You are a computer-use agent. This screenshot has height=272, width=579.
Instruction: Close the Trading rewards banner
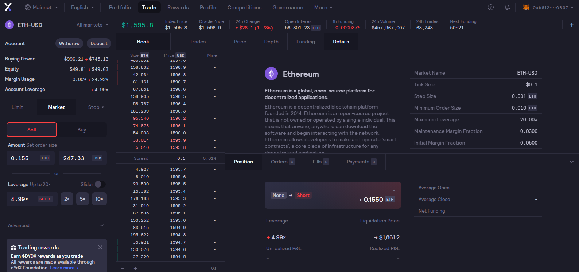(x=100, y=247)
